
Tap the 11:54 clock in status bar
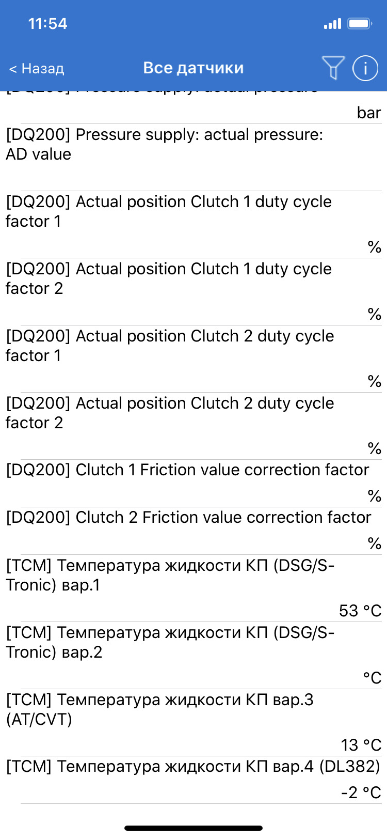click(47, 24)
